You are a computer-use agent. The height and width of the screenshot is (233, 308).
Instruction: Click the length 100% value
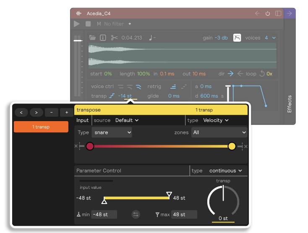144,74
